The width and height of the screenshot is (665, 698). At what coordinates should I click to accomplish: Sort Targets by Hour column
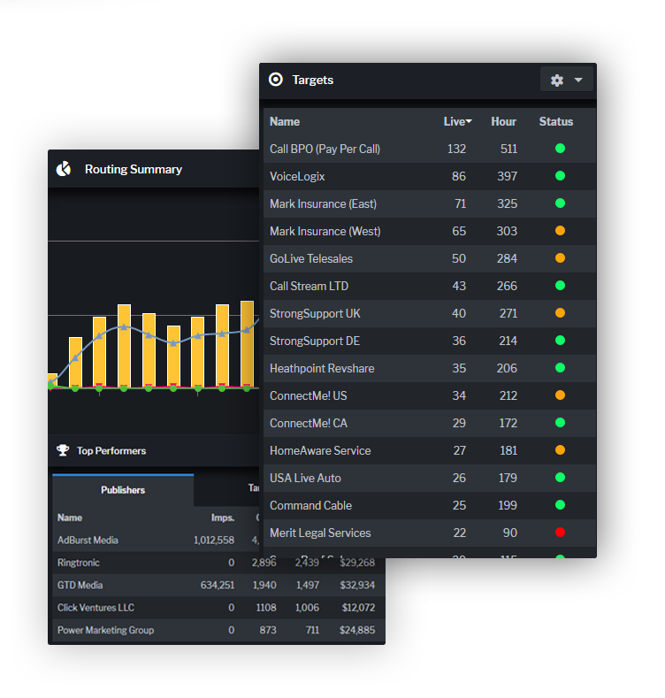(503, 121)
